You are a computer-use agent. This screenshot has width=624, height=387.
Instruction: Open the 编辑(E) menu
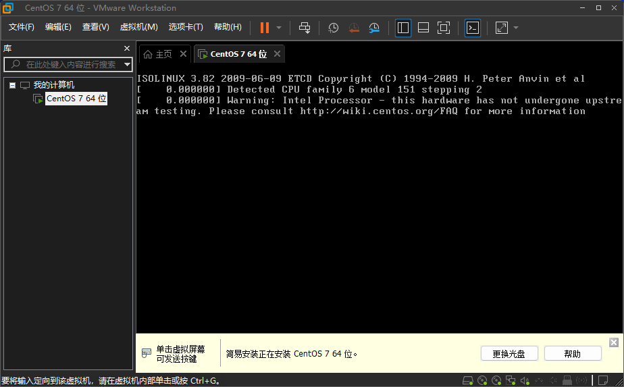[x=58, y=26]
